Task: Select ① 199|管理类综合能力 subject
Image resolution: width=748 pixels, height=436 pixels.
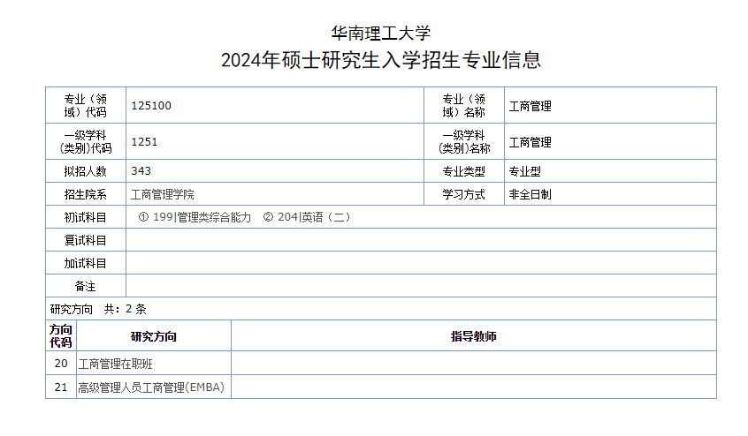Action: coord(195,217)
